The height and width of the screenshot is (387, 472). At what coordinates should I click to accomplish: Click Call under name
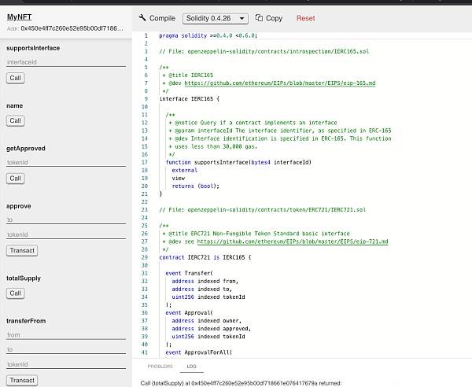click(16, 120)
